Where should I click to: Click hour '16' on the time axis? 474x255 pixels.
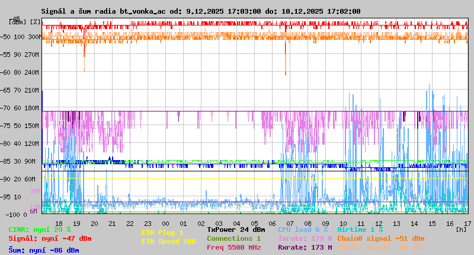click(x=450, y=224)
